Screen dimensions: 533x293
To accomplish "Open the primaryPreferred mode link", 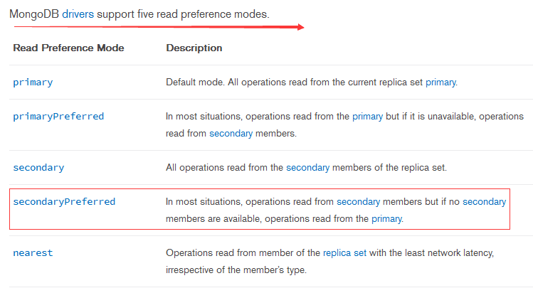I will (x=58, y=116).
